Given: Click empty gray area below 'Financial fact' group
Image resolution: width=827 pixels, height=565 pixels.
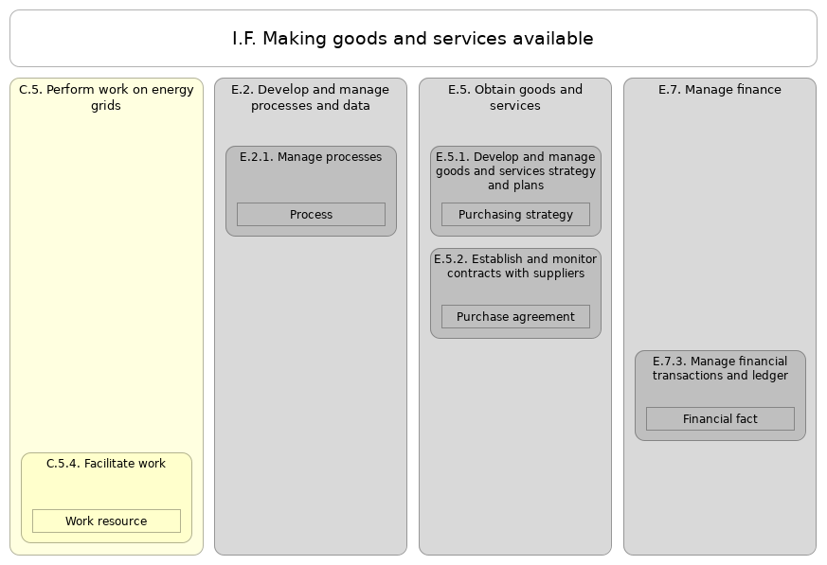Looking at the screenshot, I should (720, 497).
